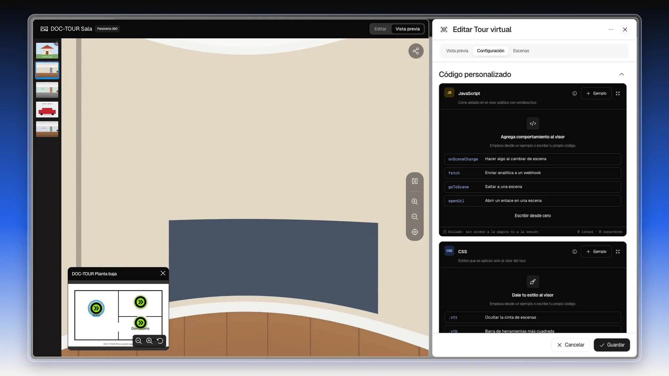Insert the goToScene example
This screenshot has width=669, height=376.
point(532,187)
